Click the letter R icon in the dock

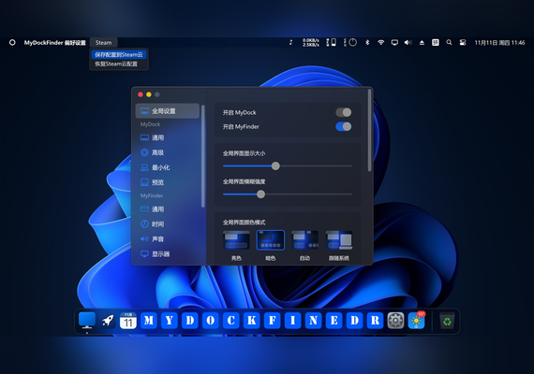(375, 321)
